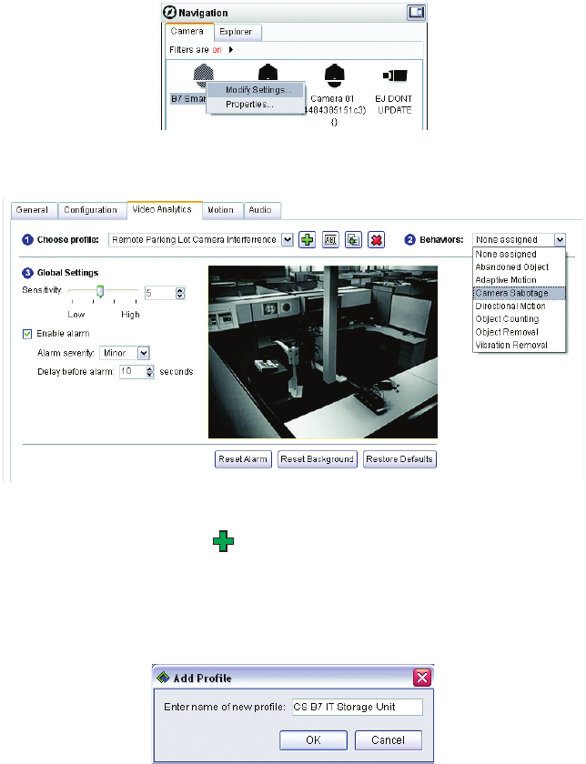Image resolution: width=586 pixels, height=764 pixels.
Task: Choose Directional Motion from Behaviors list
Action: click(x=520, y=306)
